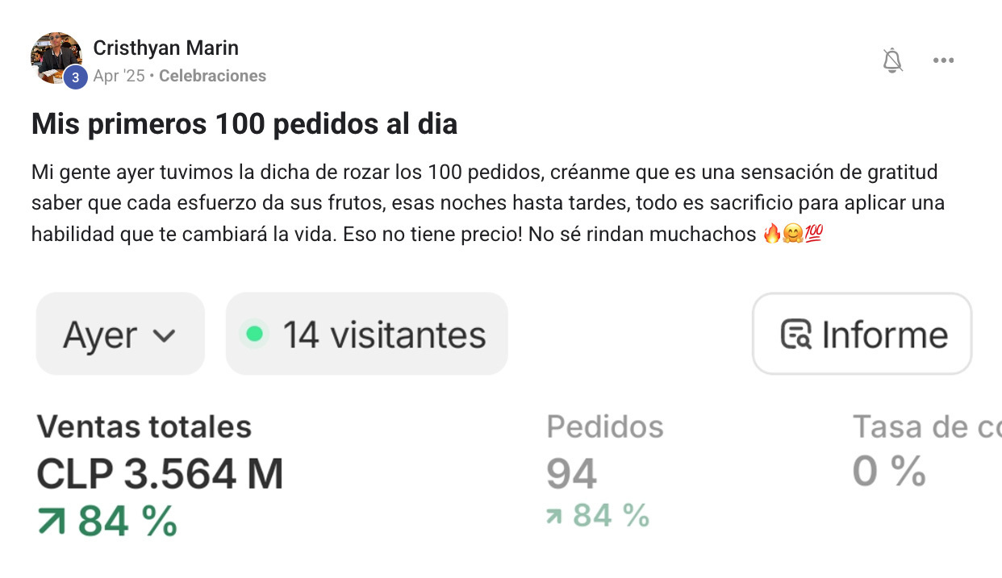Click the post title Mis primeros 100 pedidos
Image resolution: width=1002 pixels, height=578 pixels.
[x=244, y=124]
